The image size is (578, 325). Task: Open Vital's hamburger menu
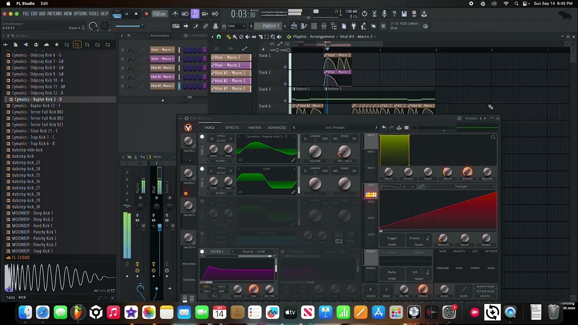(x=406, y=128)
